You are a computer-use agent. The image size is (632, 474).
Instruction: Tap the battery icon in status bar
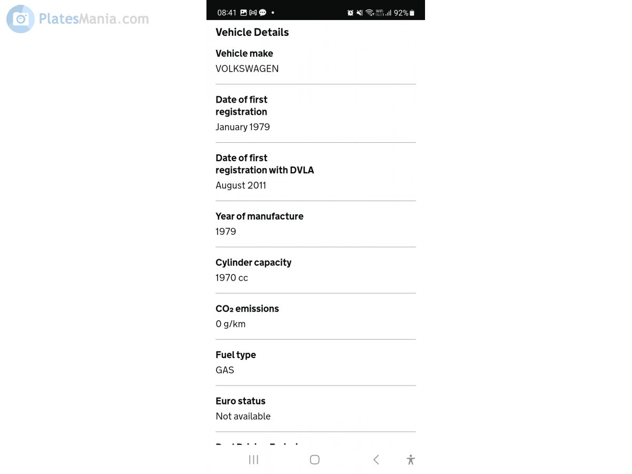tap(412, 13)
